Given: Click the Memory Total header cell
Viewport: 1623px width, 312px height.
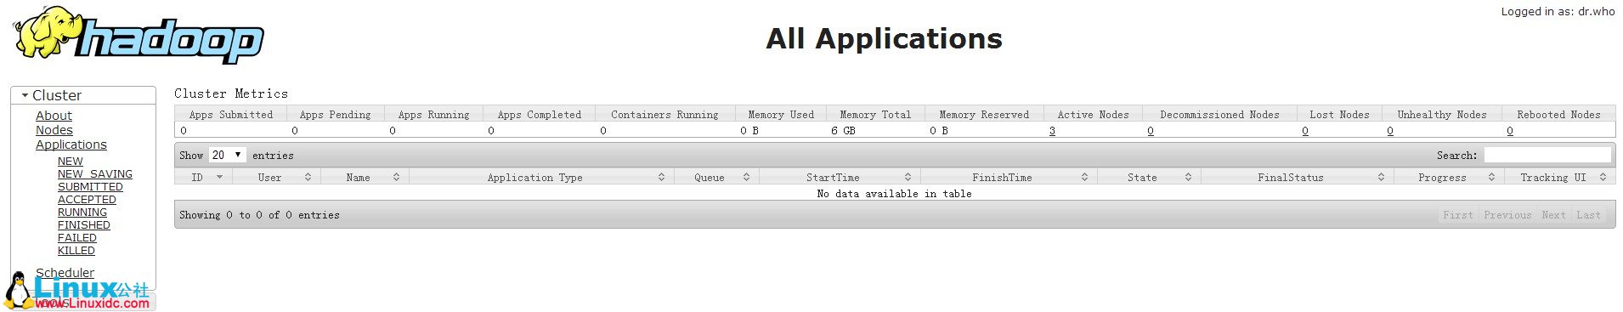Looking at the screenshot, I should 875,115.
